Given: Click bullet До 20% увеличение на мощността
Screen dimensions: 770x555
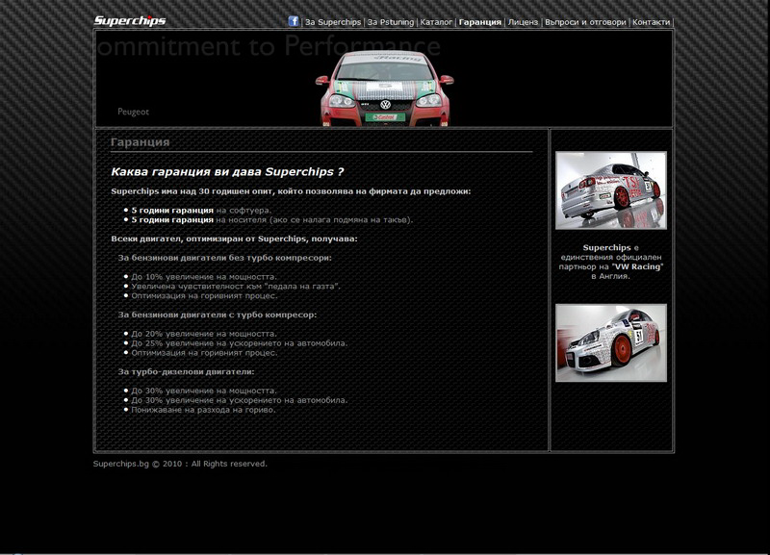Looking at the screenshot, I should click(x=204, y=334).
